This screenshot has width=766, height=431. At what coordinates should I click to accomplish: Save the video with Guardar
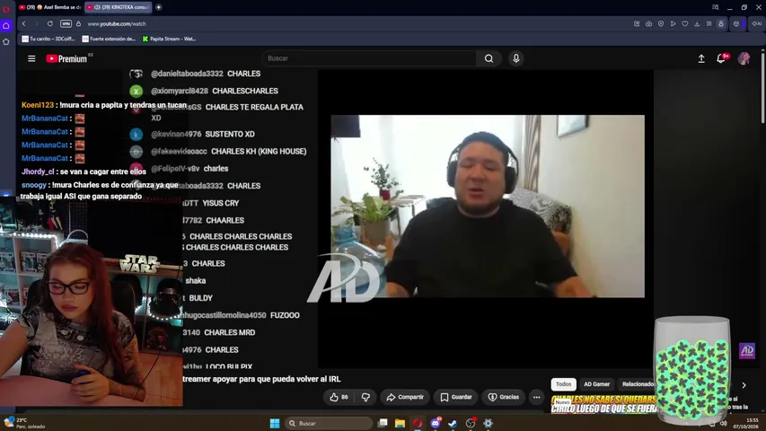[x=456, y=397]
